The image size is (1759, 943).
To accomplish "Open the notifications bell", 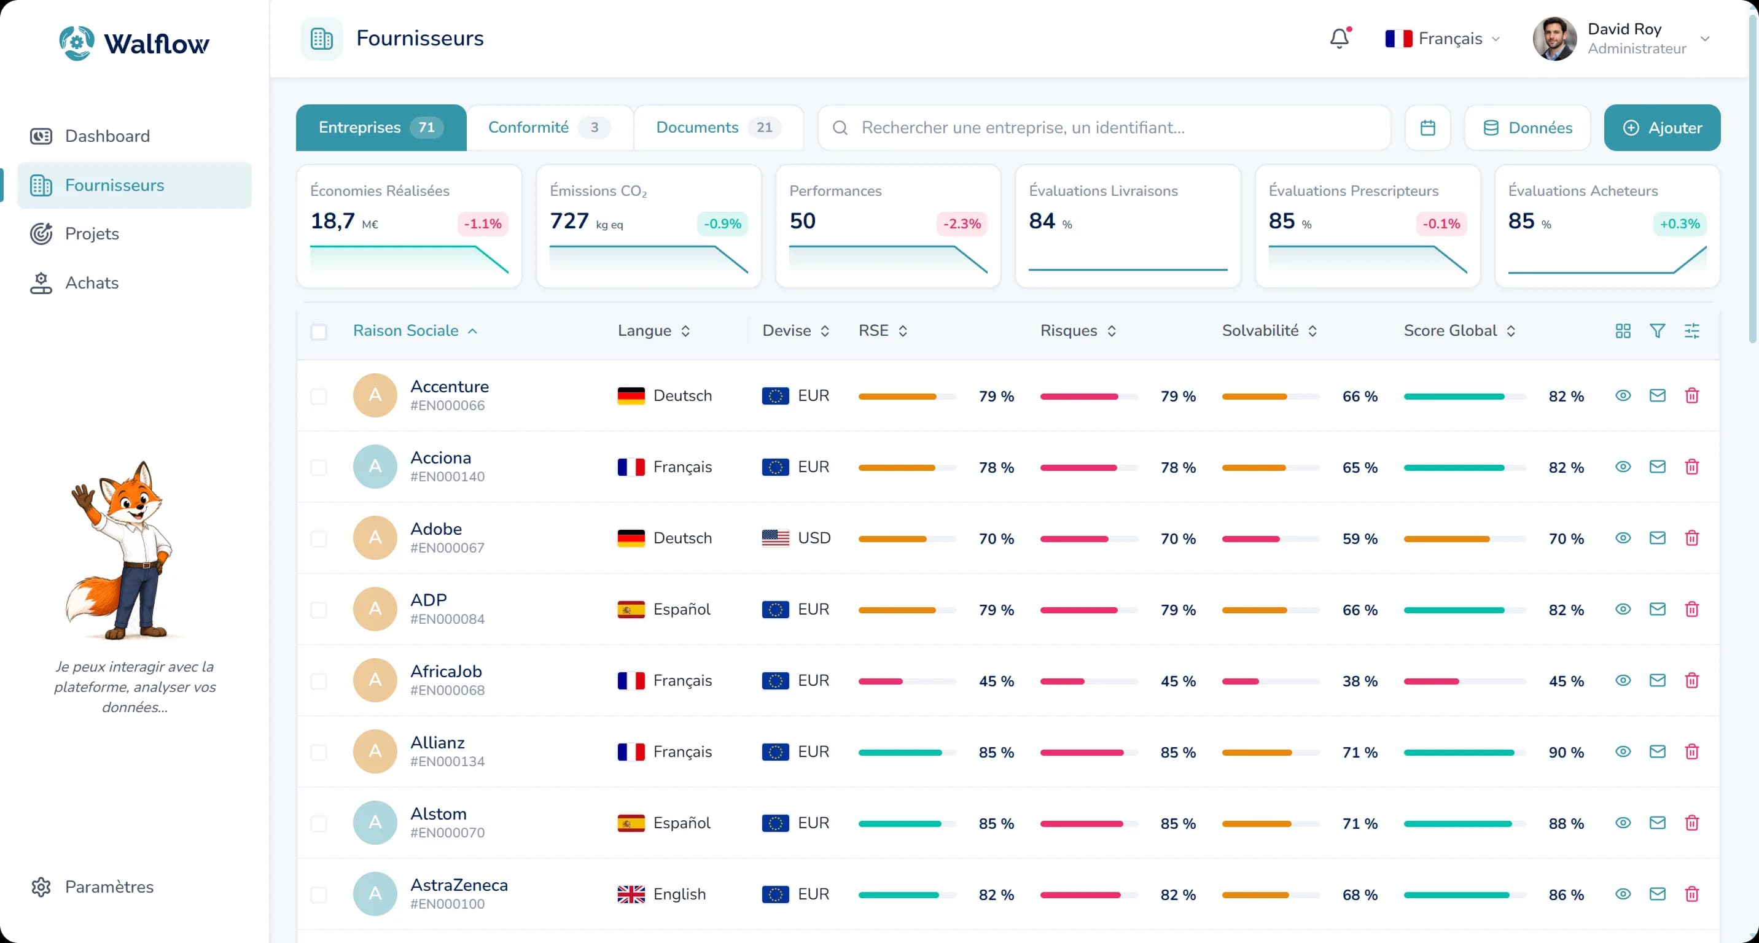I will tap(1340, 38).
